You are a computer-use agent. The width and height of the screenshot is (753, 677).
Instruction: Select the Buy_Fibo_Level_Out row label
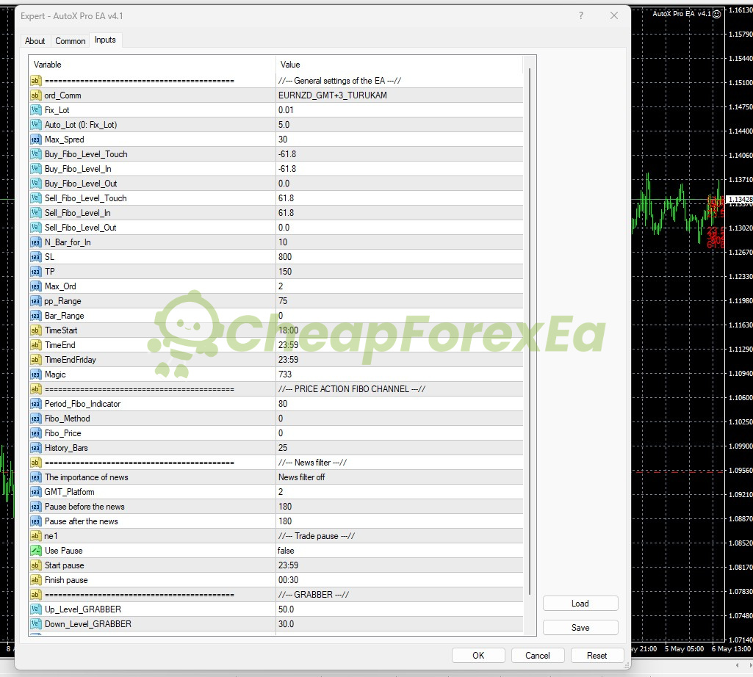[x=81, y=184]
